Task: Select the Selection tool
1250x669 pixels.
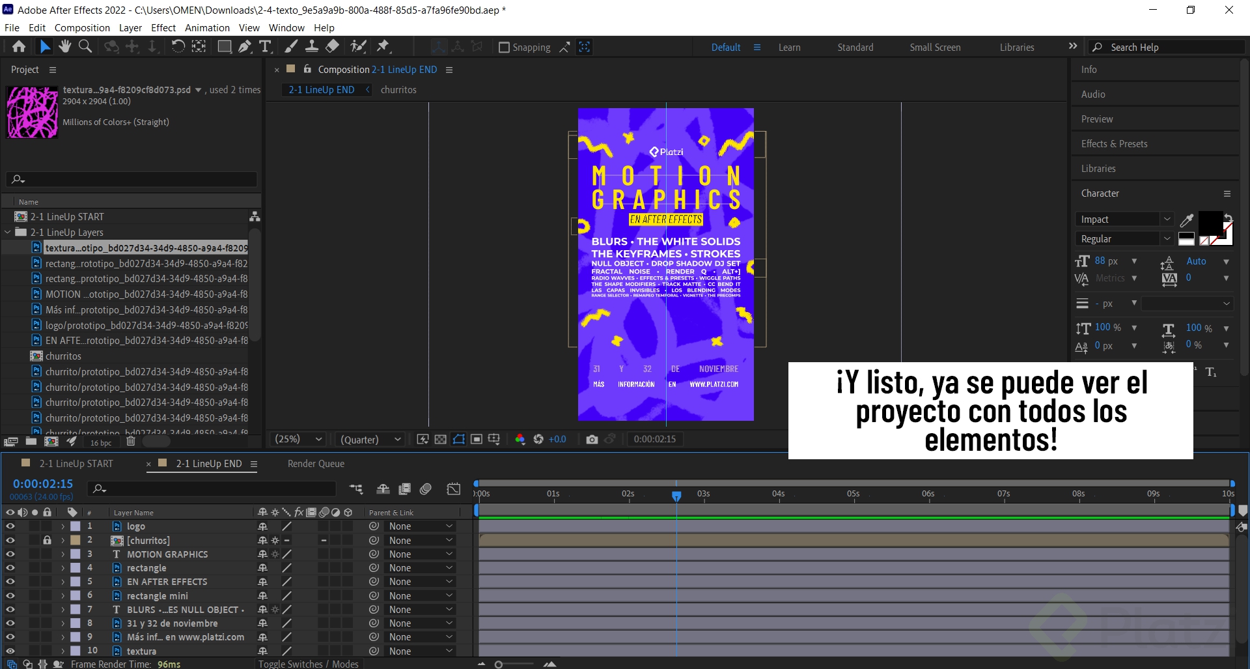Action: tap(44, 46)
